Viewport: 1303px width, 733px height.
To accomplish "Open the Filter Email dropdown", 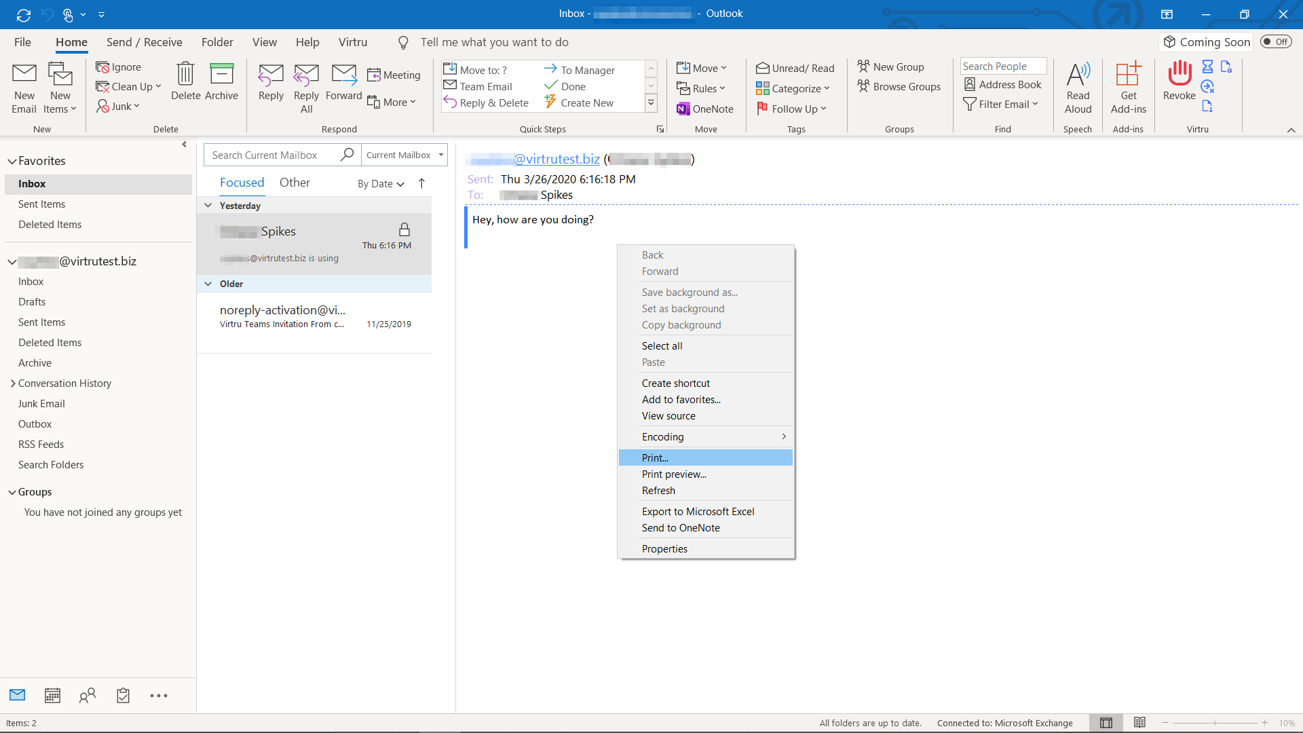I will pos(1001,104).
